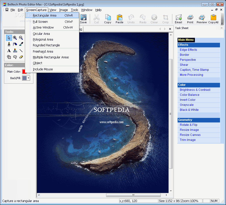Open Border effect link
Viewport: 226px width, 205px height.
(x=185, y=55)
